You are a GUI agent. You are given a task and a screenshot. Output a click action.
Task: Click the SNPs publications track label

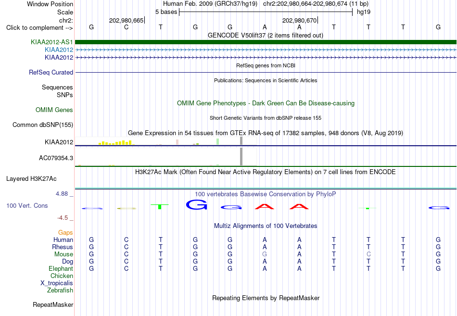65,95
